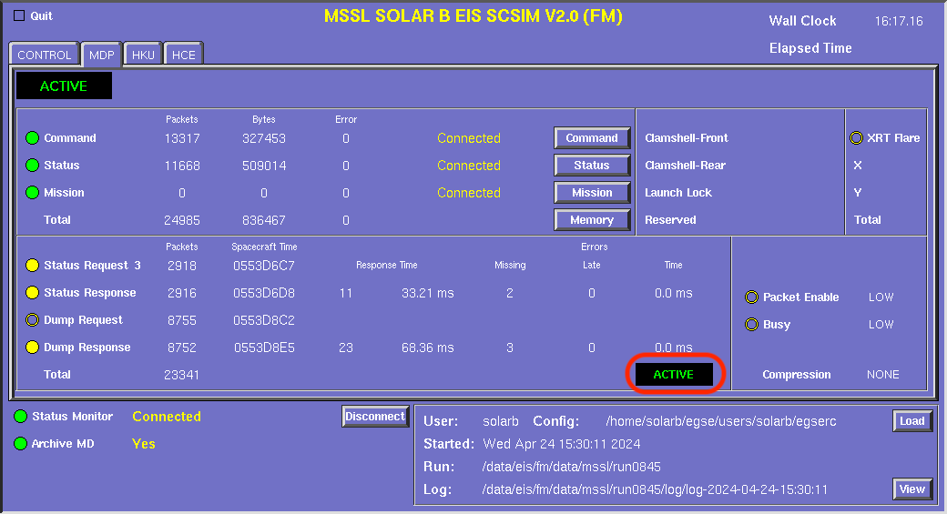
Task: Click Total packets value 24985
Action: tap(182, 220)
